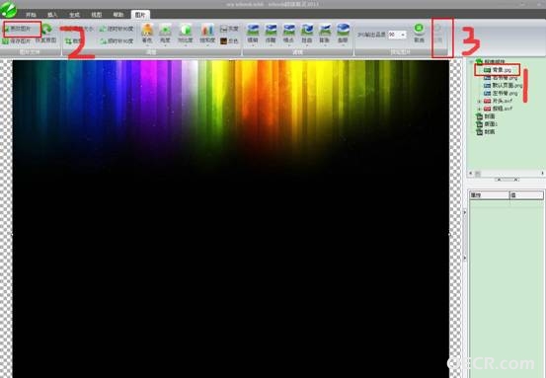Open the colorize (着色) adjustment icon
The width and height of the screenshot is (546, 378).
coord(147,34)
